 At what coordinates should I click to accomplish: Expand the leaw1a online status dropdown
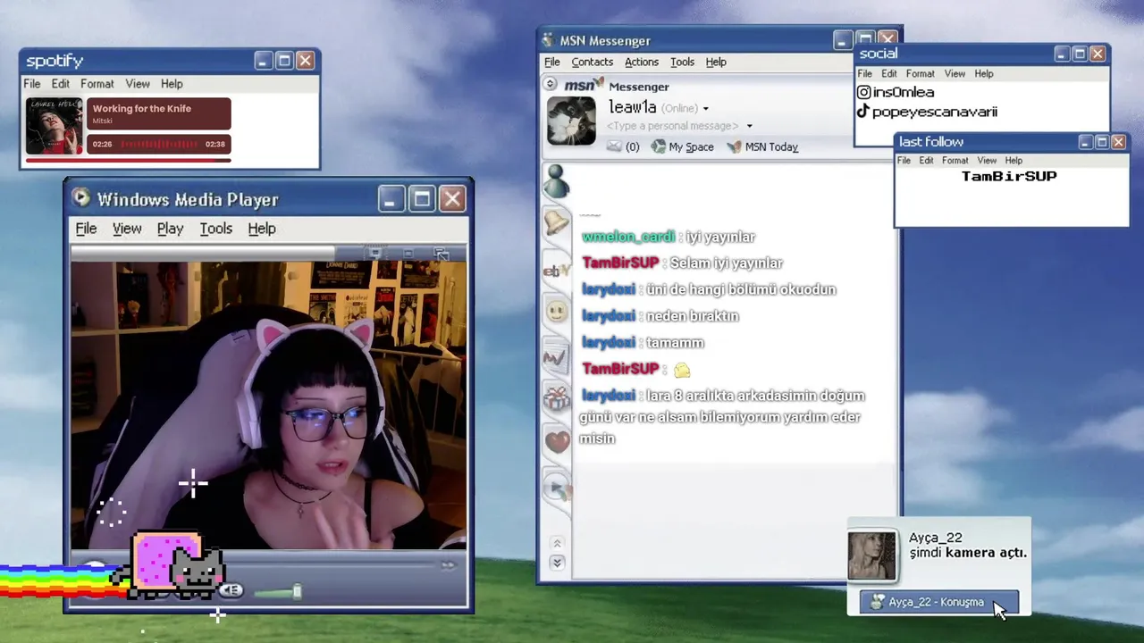[x=705, y=109]
